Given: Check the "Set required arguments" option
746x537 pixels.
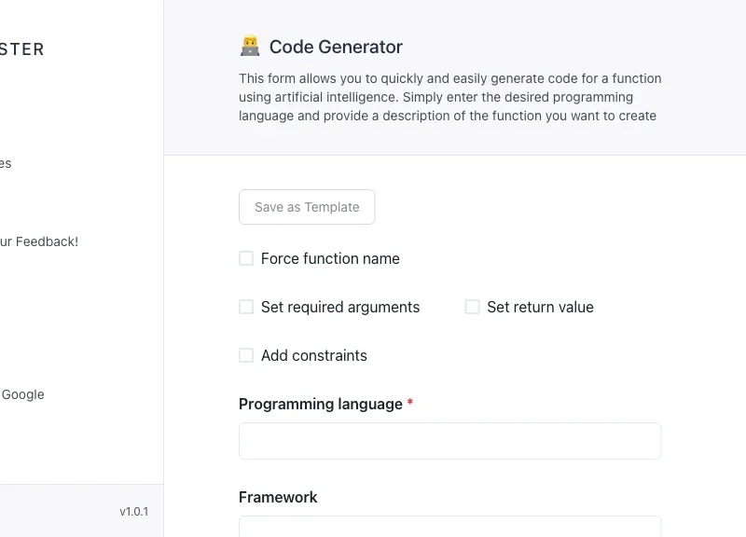Looking at the screenshot, I should 246,306.
